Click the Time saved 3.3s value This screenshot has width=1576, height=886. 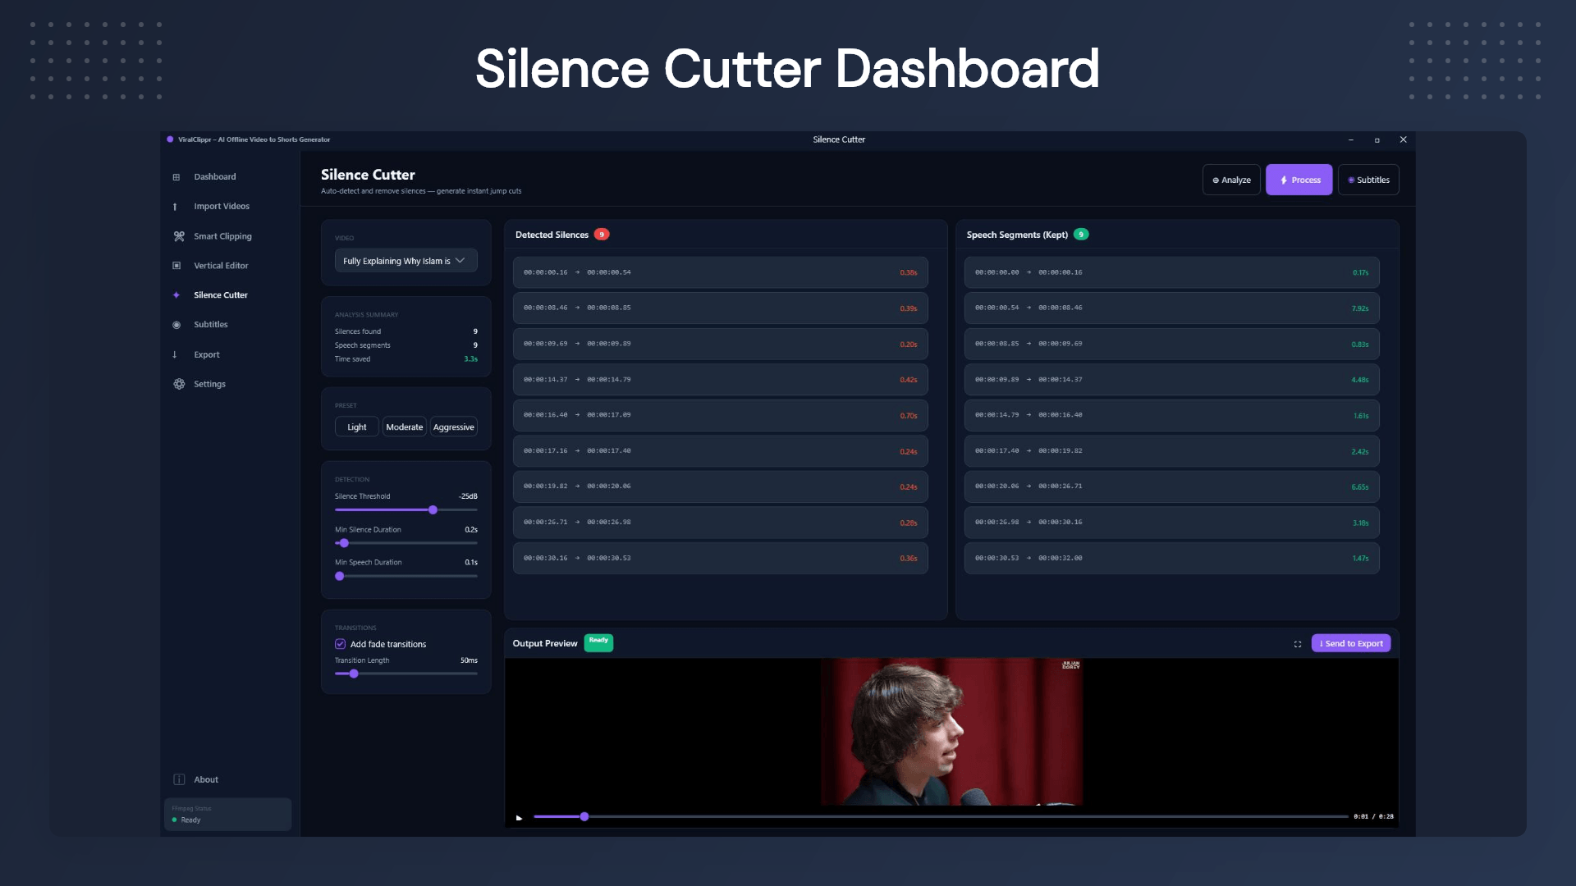click(470, 359)
